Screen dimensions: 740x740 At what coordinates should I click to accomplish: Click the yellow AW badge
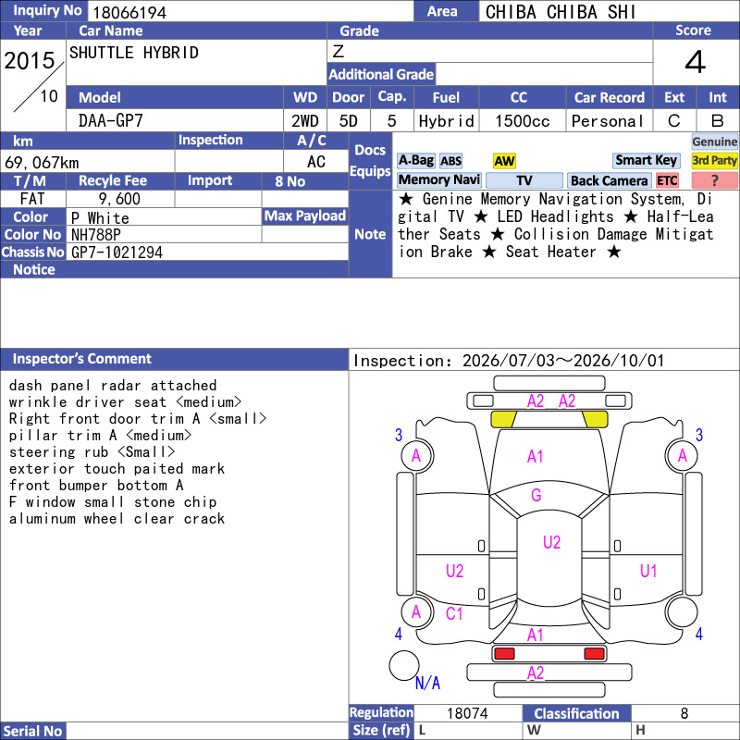point(504,161)
